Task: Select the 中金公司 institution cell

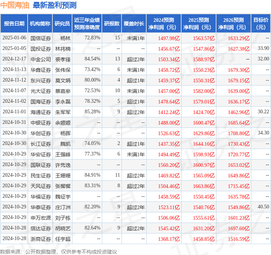Action: click(41, 59)
